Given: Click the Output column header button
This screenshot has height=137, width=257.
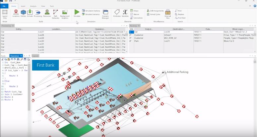Looking at the screenshot, I should pyautogui.click(x=149, y=29).
